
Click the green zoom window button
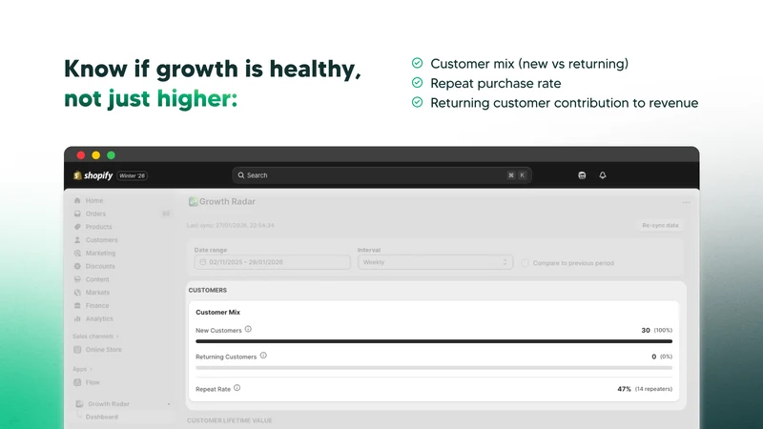pyautogui.click(x=111, y=155)
